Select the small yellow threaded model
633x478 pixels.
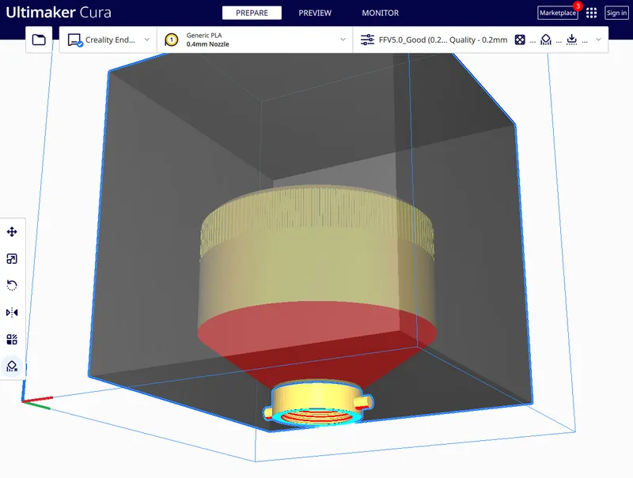click(318, 401)
